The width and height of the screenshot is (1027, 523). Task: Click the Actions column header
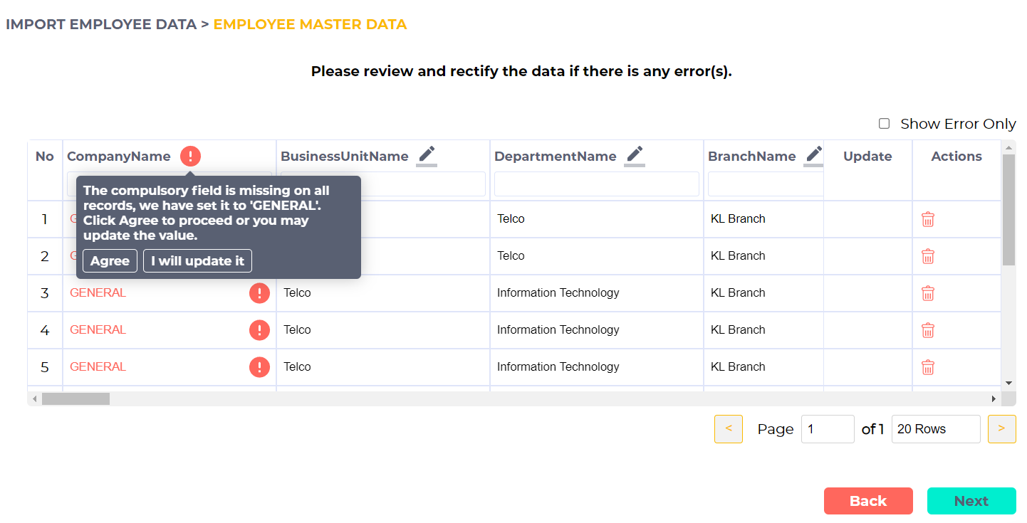click(956, 157)
